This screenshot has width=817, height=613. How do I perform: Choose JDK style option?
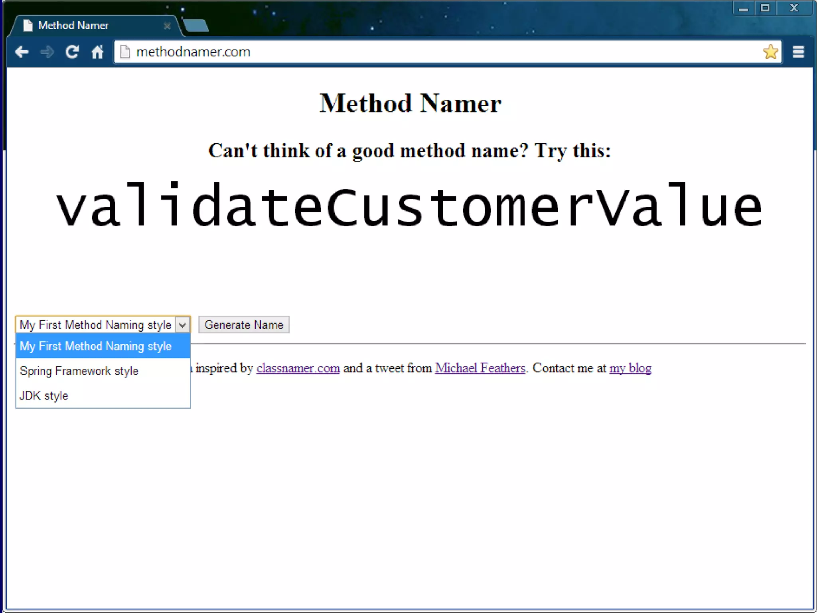[x=44, y=395]
